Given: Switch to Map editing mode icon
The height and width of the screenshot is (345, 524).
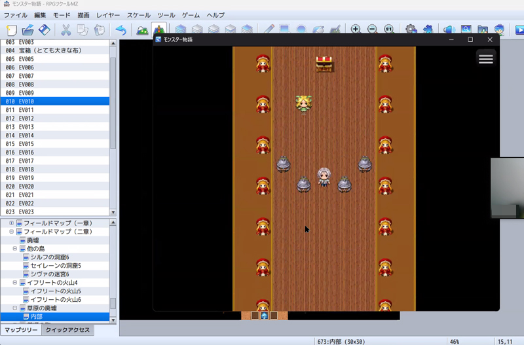Looking at the screenshot, I should (142, 30).
